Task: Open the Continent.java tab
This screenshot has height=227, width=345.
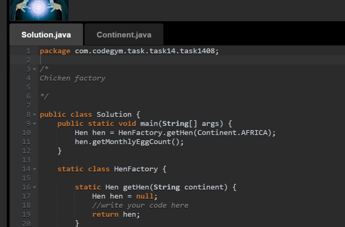Action: pyautogui.click(x=124, y=35)
